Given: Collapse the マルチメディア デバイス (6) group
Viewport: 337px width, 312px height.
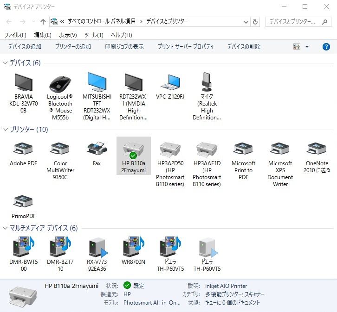Looking at the screenshot, I should pyautogui.click(x=5, y=228).
